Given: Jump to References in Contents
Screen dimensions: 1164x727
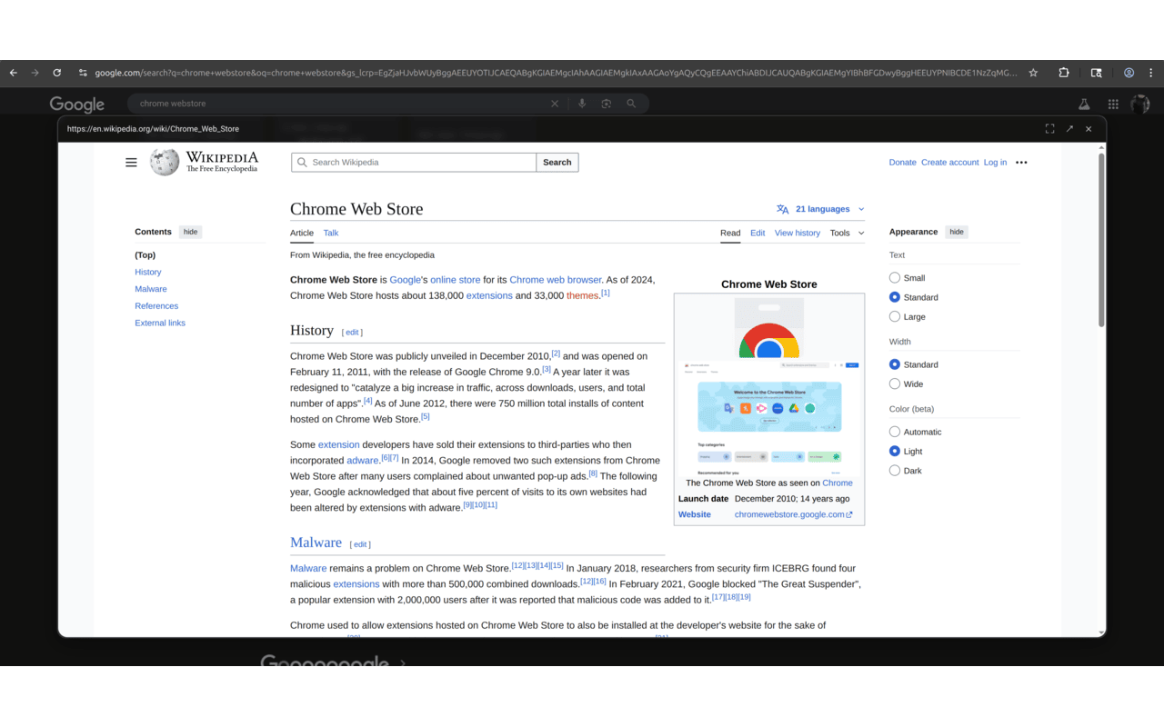Looking at the screenshot, I should pos(156,306).
